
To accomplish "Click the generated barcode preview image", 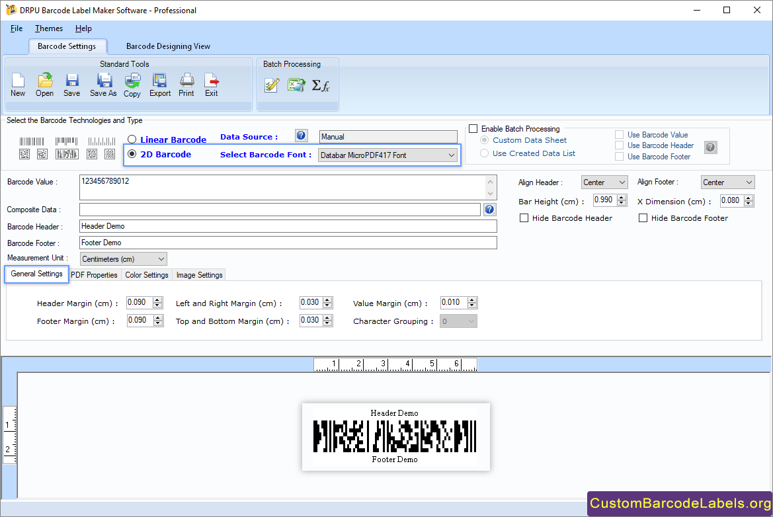I will click(x=395, y=436).
